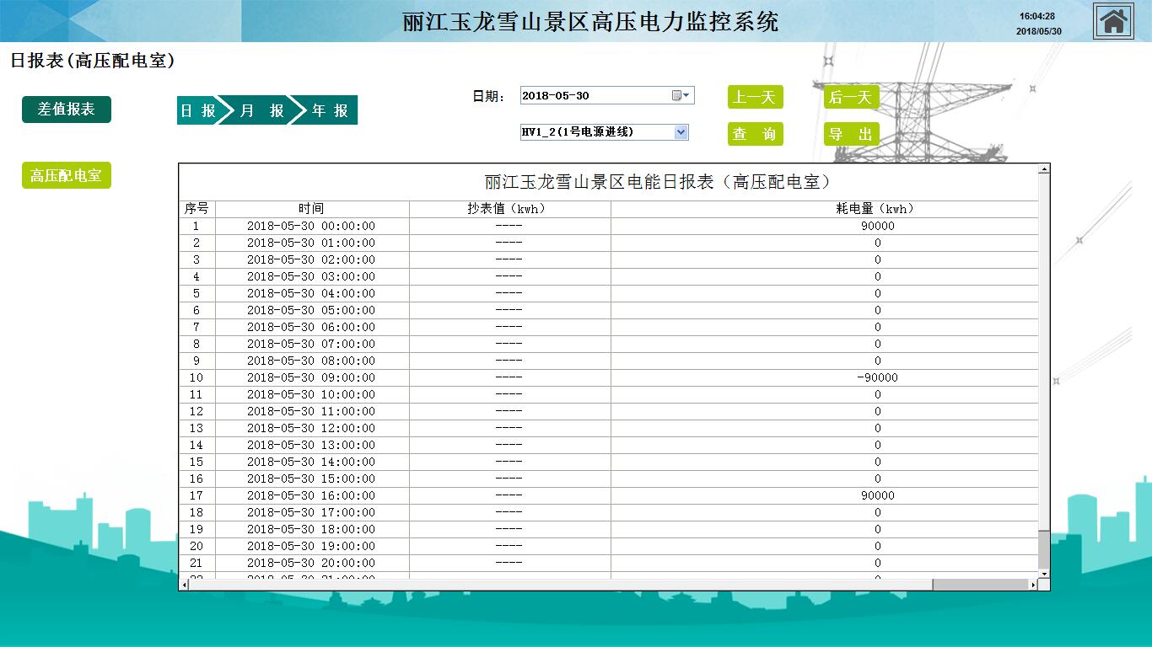The width and height of the screenshot is (1152, 647).
Task: Click the home icon in the header
Action: click(x=1113, y=21)
